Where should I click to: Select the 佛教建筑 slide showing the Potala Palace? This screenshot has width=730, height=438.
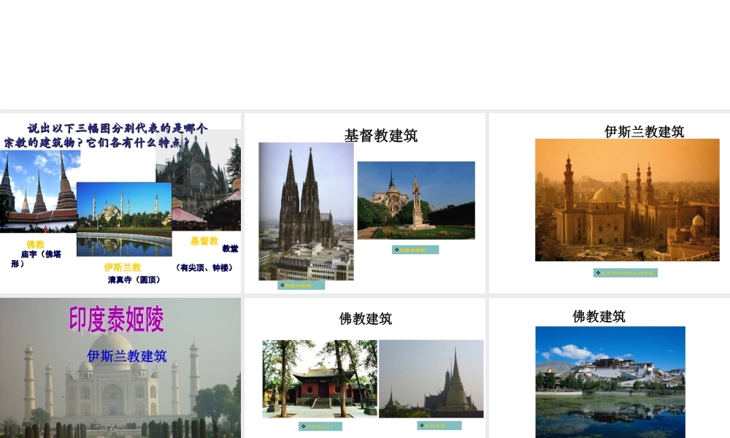point(610,368)
